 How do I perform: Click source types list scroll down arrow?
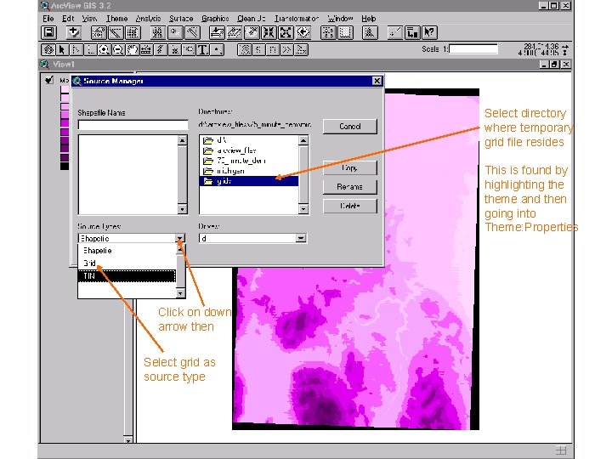(x=180, y=293)
